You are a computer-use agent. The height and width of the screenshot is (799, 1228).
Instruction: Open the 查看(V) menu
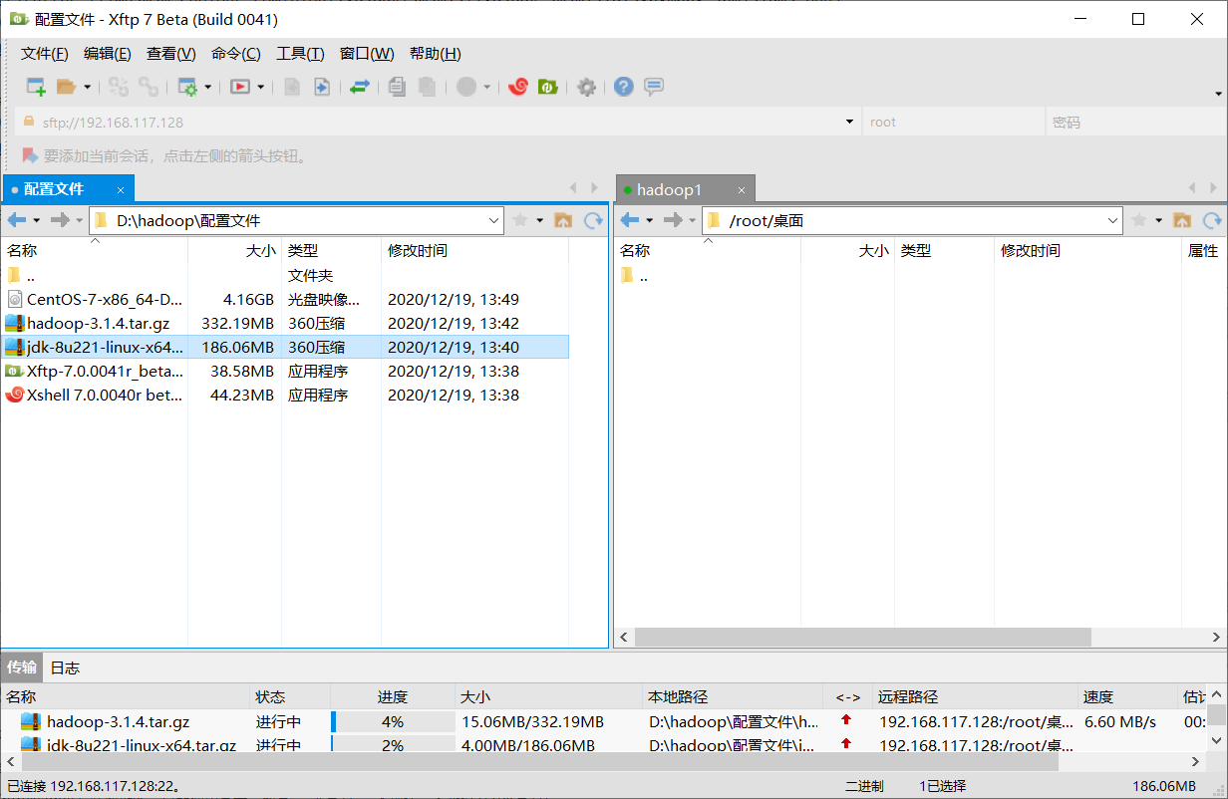click(171, 54)
